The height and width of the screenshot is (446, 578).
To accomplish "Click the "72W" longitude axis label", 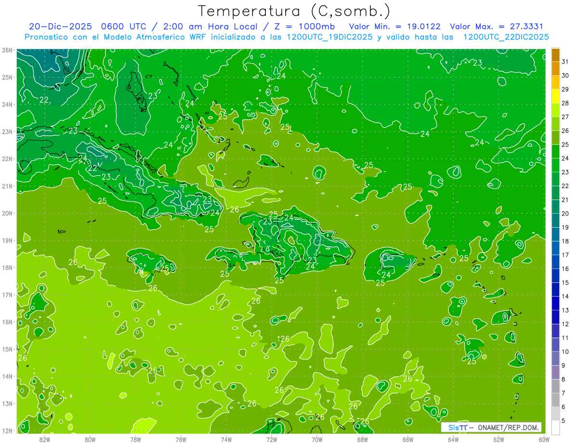I will point(272,439).
